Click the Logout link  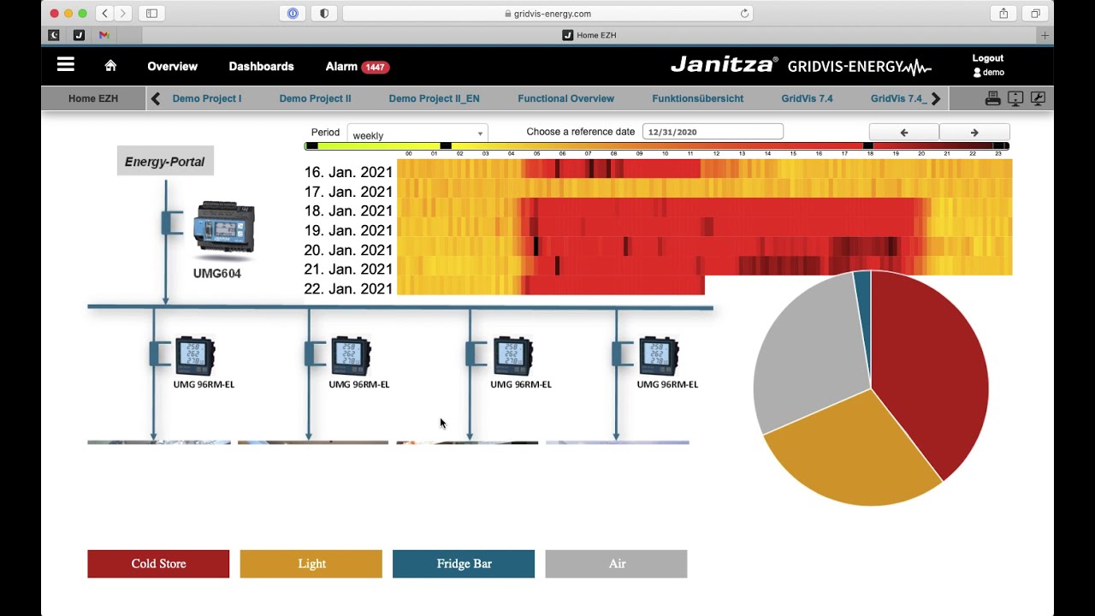pos(987,58)
